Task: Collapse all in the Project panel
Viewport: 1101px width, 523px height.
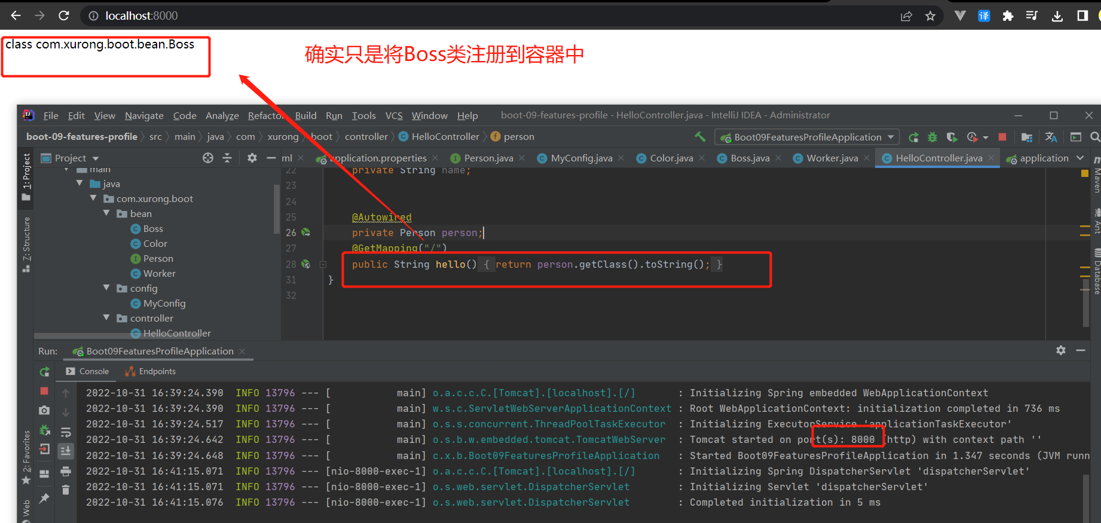Action: click(x=227, y=158)
